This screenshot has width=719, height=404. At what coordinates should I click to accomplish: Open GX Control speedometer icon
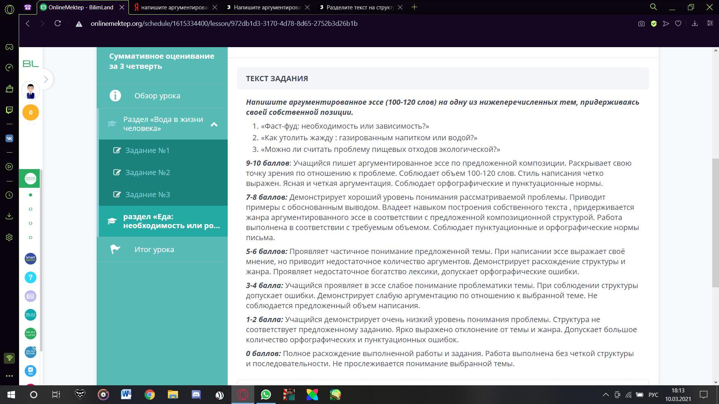pos(9,67)
